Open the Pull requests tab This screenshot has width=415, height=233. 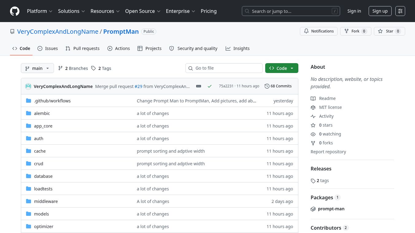pos(83,48)
